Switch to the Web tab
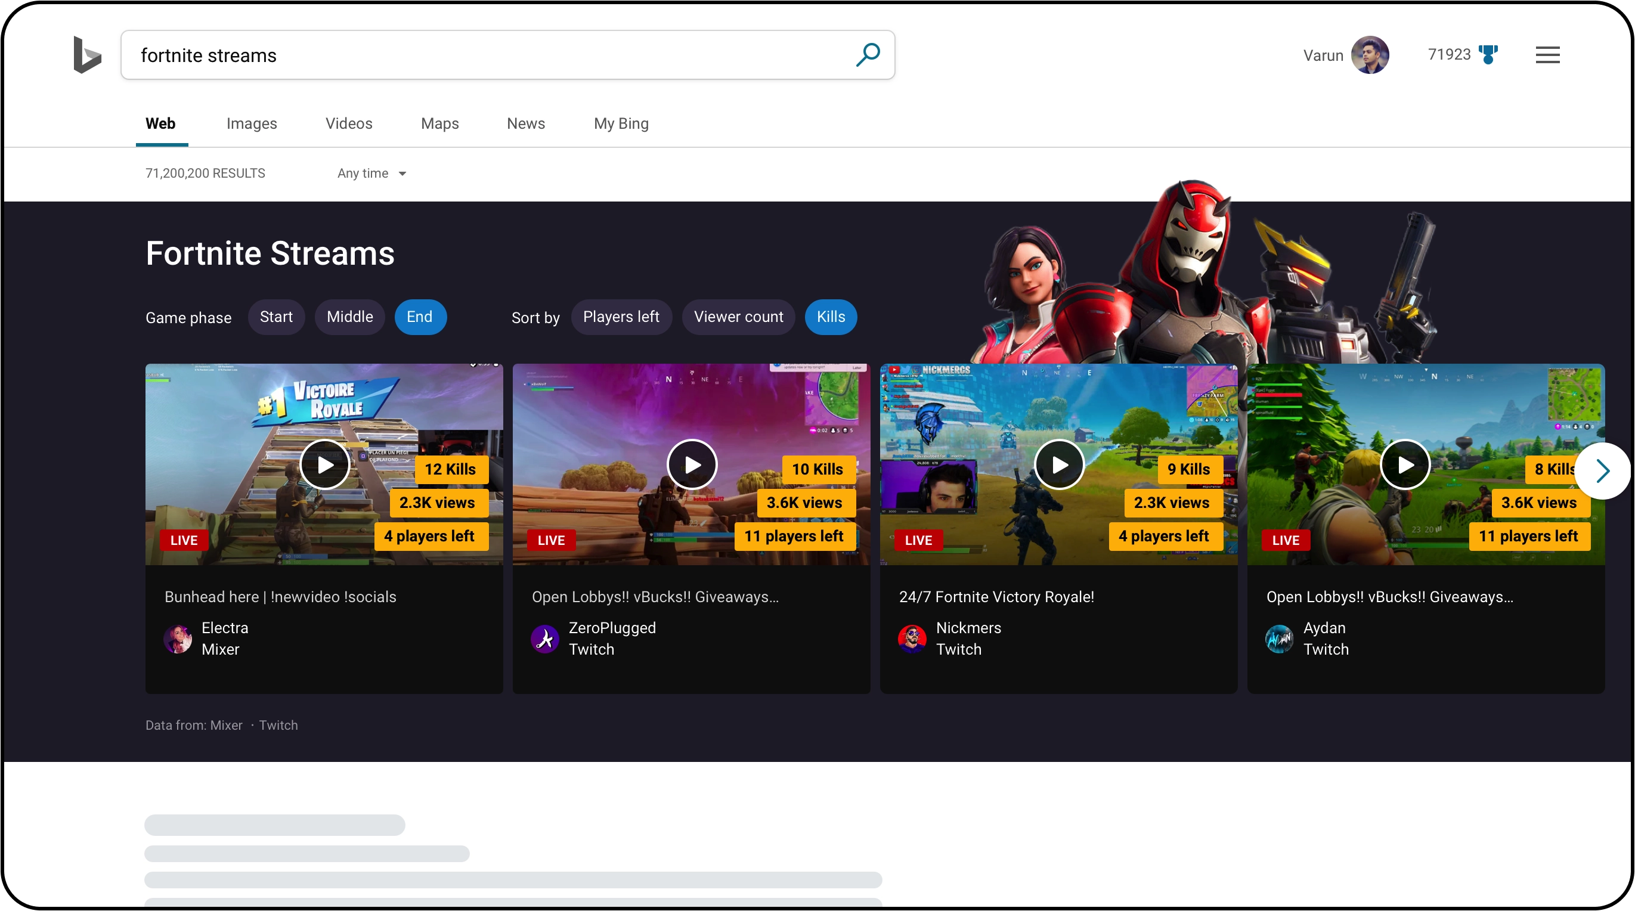 [160, 124]
